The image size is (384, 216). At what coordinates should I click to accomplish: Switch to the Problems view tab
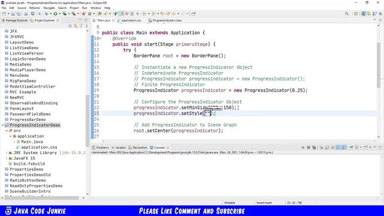tap(100, 148)
